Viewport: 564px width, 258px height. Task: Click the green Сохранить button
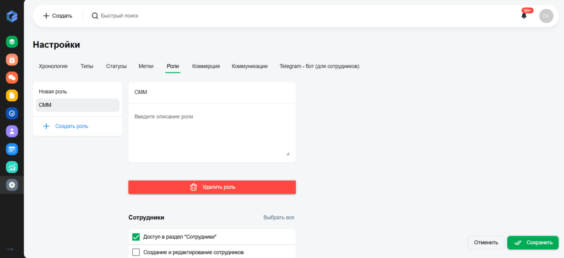[533, 243]
